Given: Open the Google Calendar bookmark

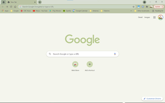Looking at the screenshot, I should click(x=80, y=11).
